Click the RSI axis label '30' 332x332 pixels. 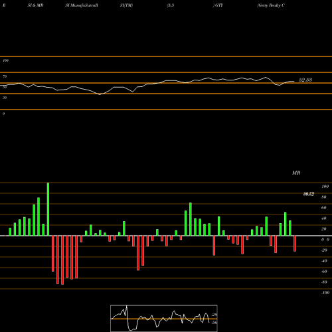[x=5, y=98]
